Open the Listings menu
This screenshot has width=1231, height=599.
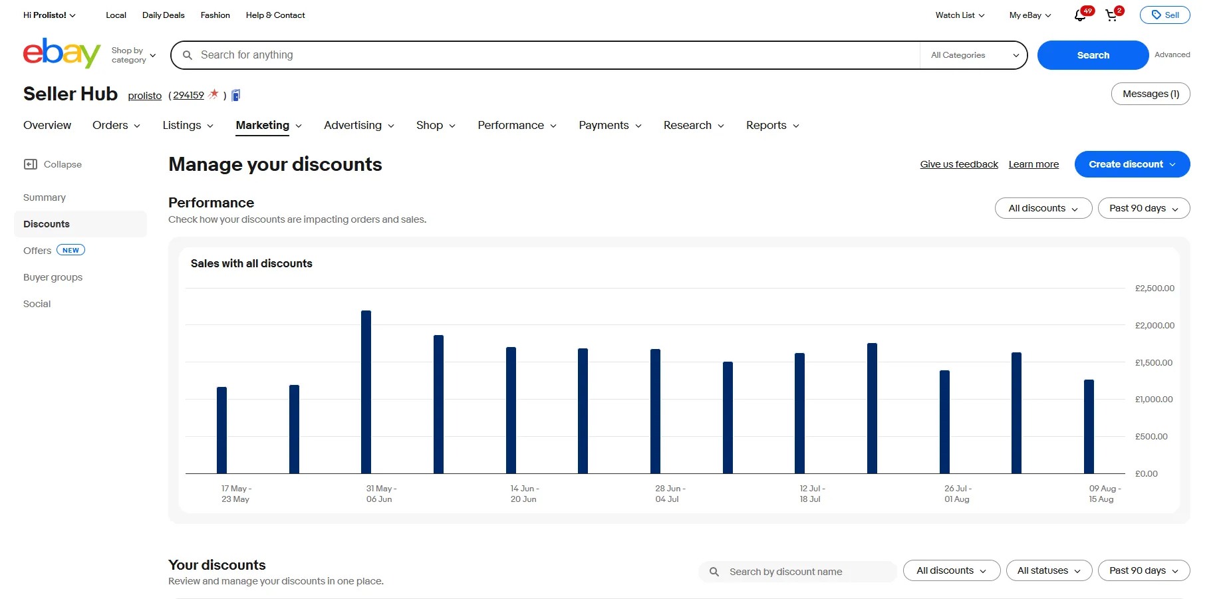pyautogui.click(x=188, y=125)
